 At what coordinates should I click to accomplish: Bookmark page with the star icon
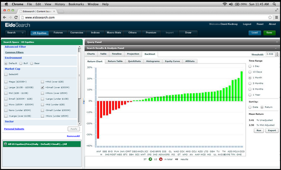pyautogui.click(x=270, y=17)
